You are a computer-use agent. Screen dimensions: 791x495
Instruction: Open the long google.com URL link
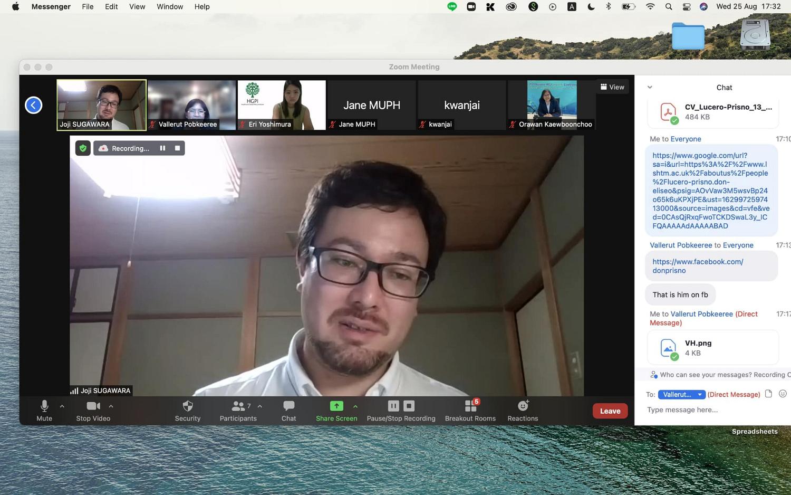711,191
